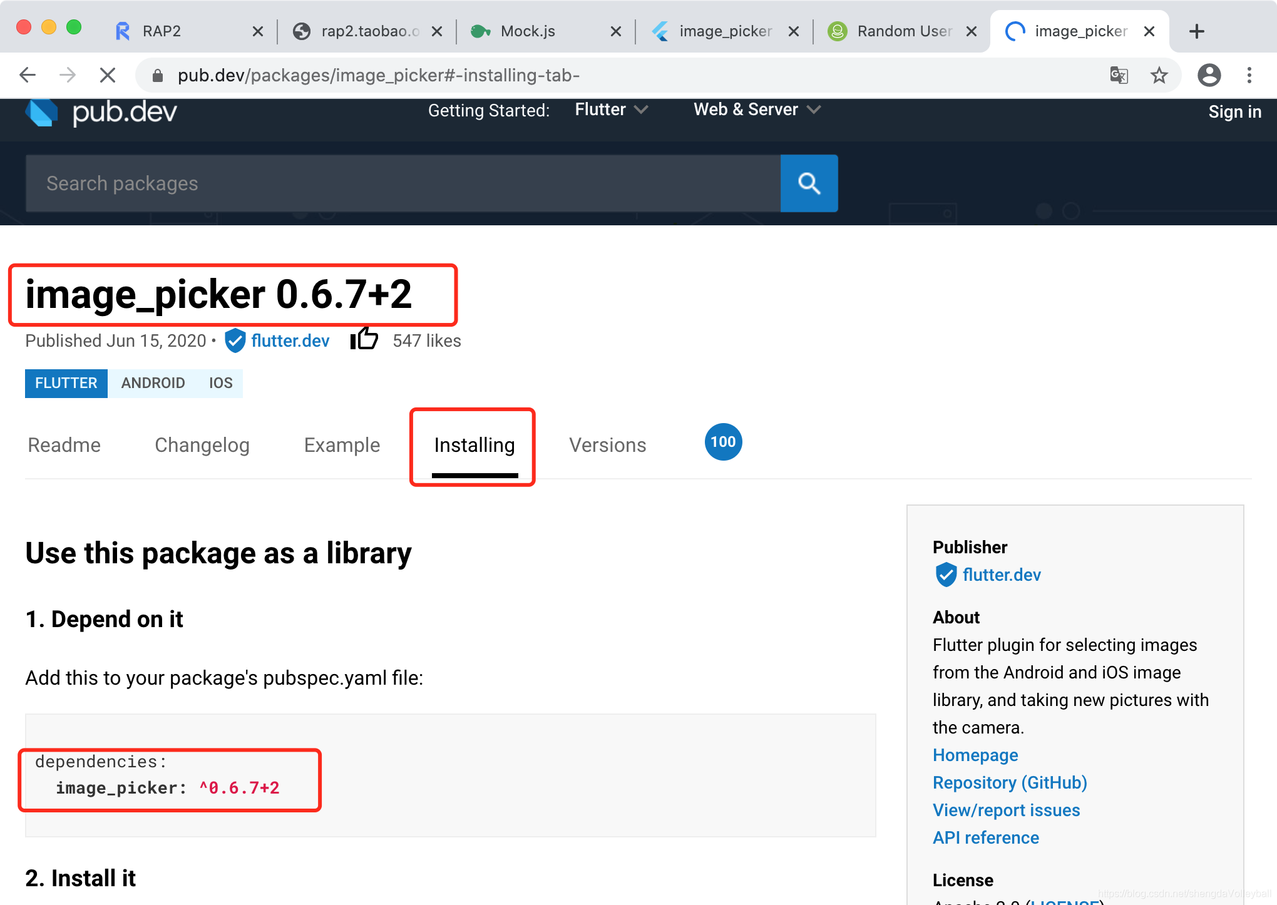Click Sign in
Viewport: 1277px width, 905px height.
(x=1234, y=111)
